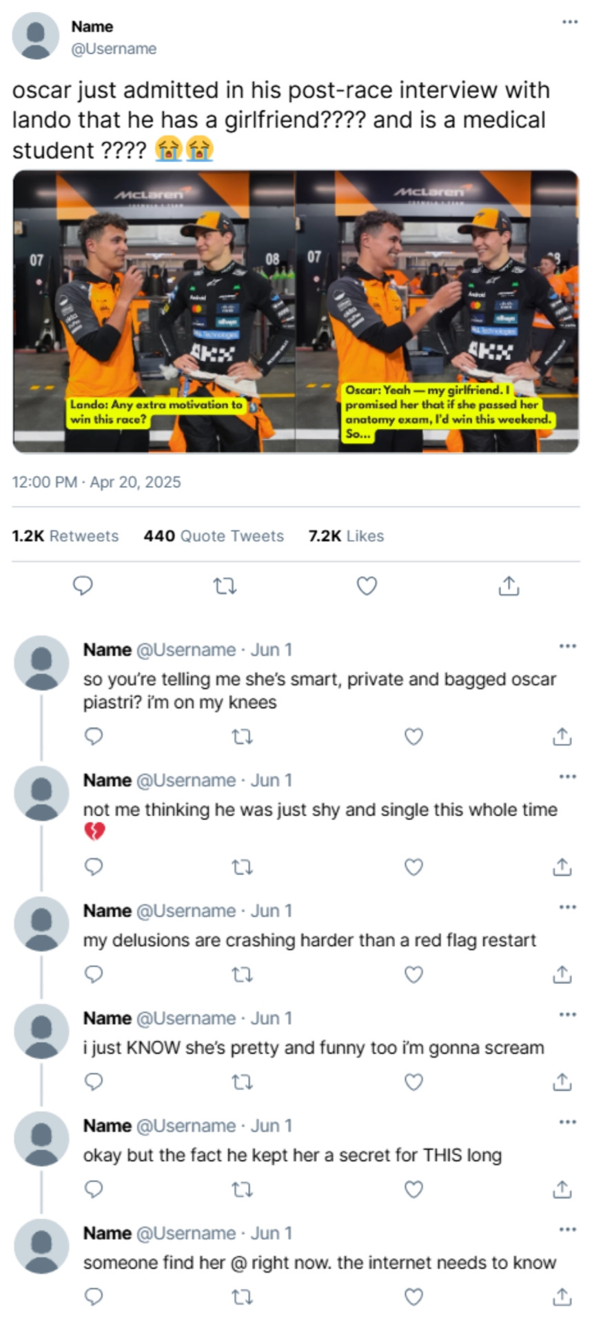Click the main tweet author's avatar
Image resolution: width=592 pixels, height=1323 pixels.
[x=36, y=36]
